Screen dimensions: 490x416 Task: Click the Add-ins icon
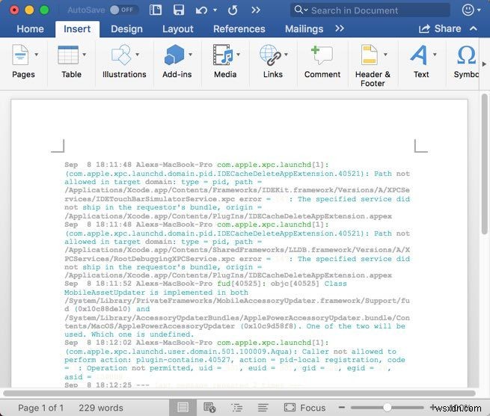[174, 55]
